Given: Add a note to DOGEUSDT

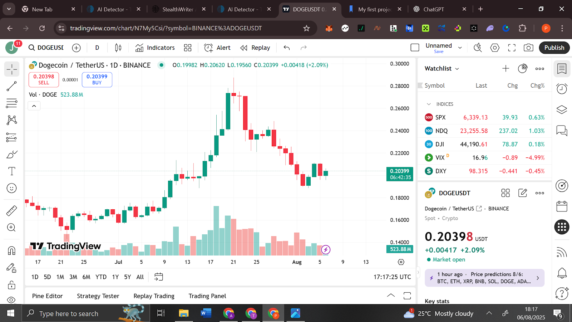Looking at the screenshot, I should 523,193.
